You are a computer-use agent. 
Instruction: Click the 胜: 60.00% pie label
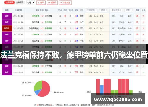click(x=59, y=92)
